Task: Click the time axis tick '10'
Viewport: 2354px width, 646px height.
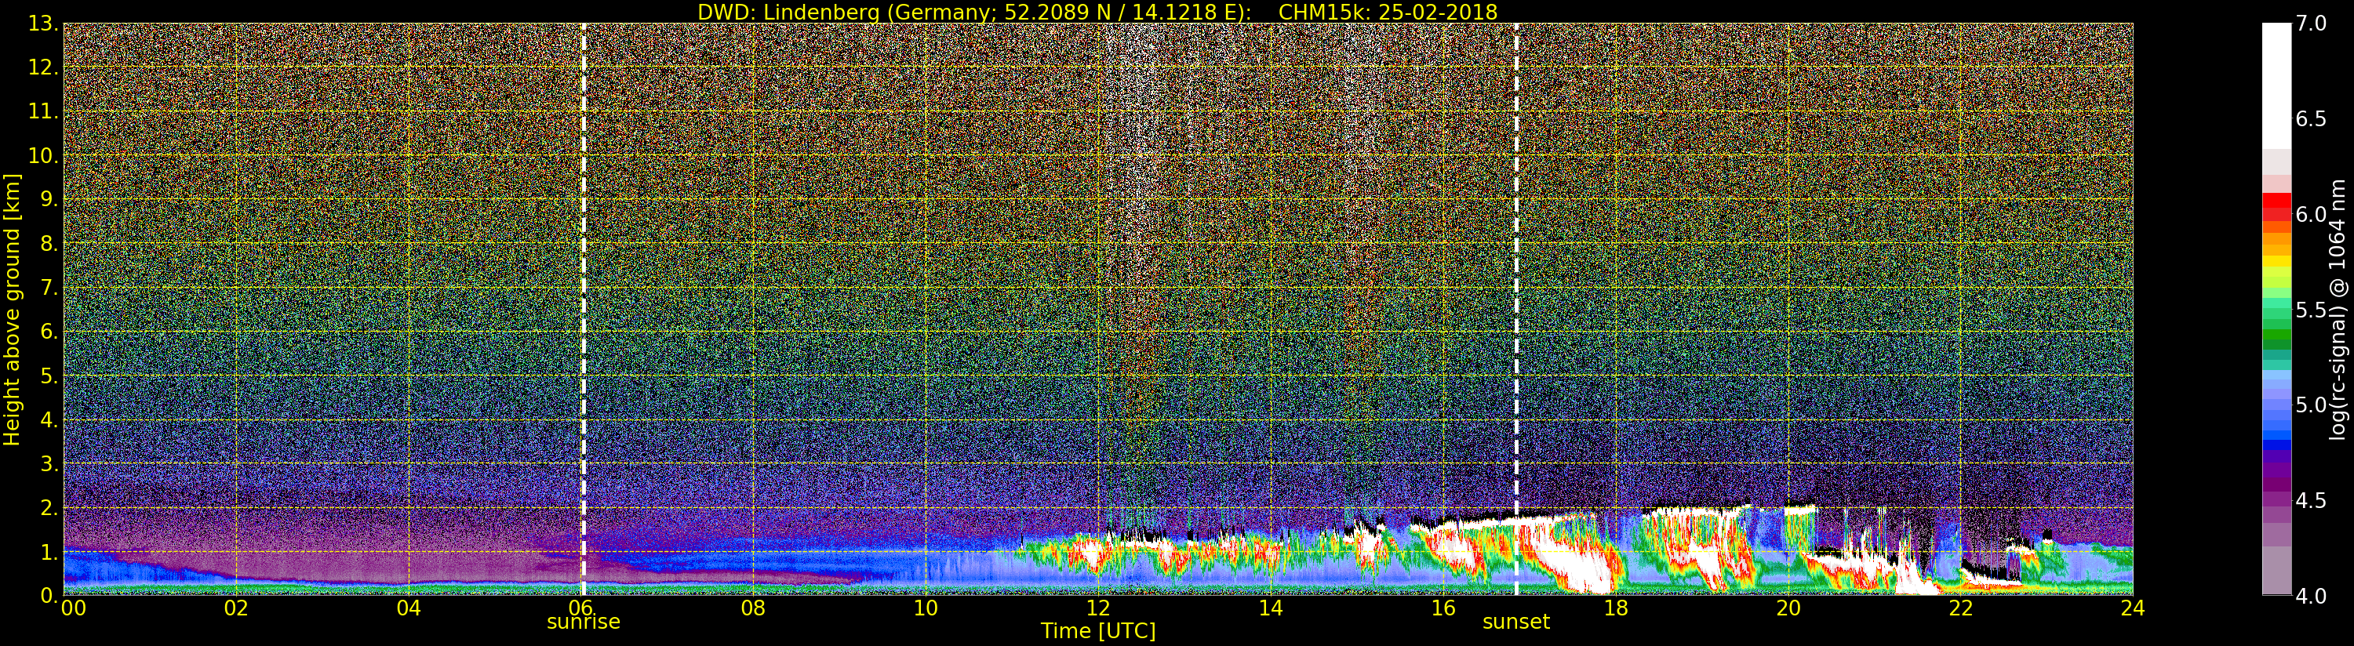Action: coord(926,608)
